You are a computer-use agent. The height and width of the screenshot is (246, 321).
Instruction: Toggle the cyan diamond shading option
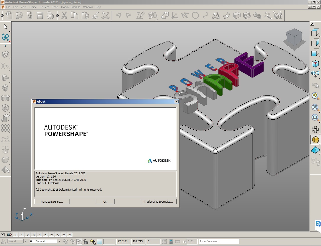point(315,150)
